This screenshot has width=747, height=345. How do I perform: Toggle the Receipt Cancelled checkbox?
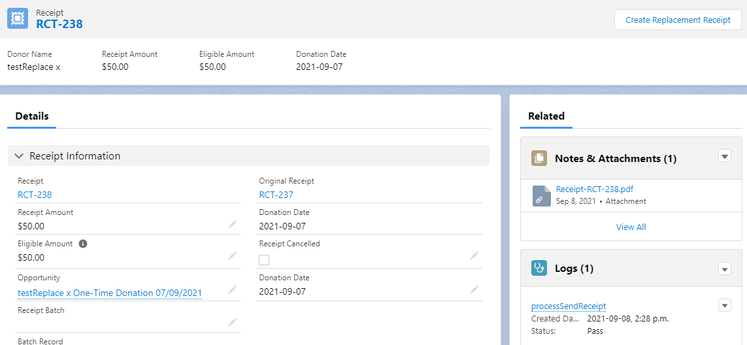click(264, 259)
